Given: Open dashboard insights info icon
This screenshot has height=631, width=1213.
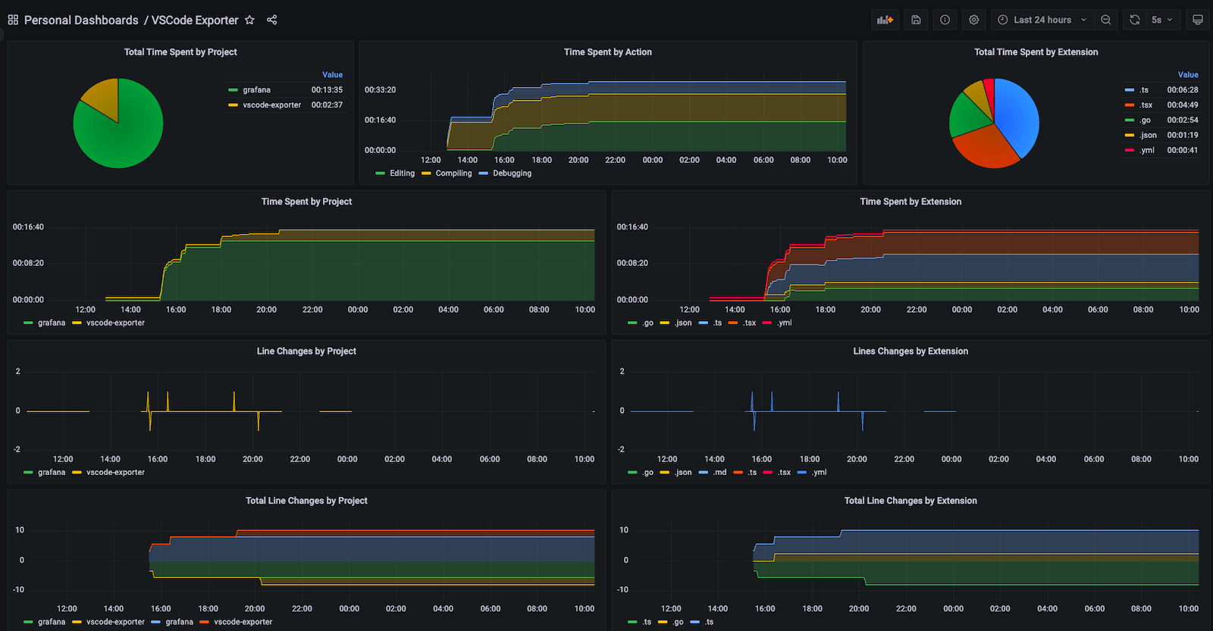Looking at the screenshot, I should [945, 20].
